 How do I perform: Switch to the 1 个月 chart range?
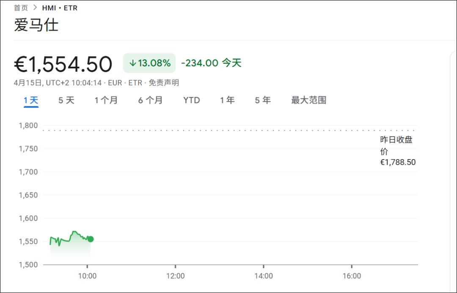(x=106, y=100)
